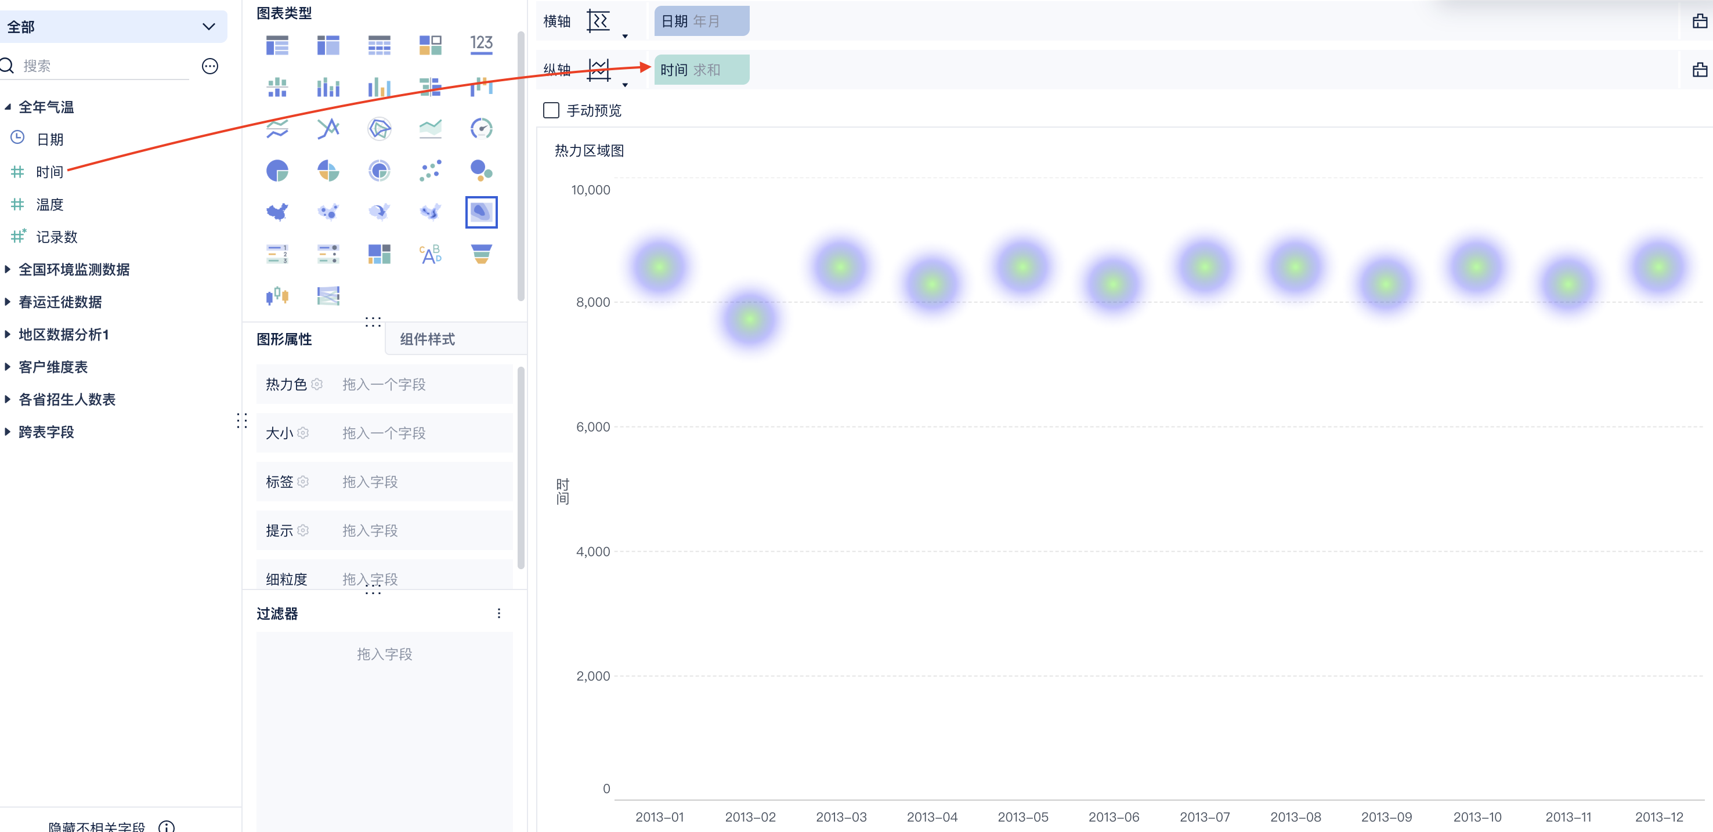The width and height of the screenshot is (1713, 832).
Task: Open the 过滤器 three-dot menu
Action: [498, 613]
